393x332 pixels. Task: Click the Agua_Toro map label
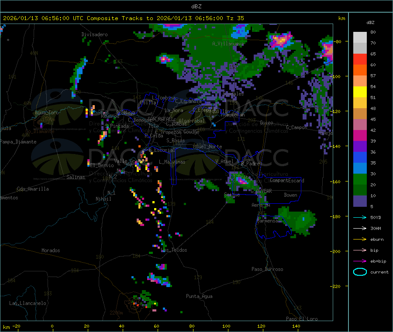point(47,113)
